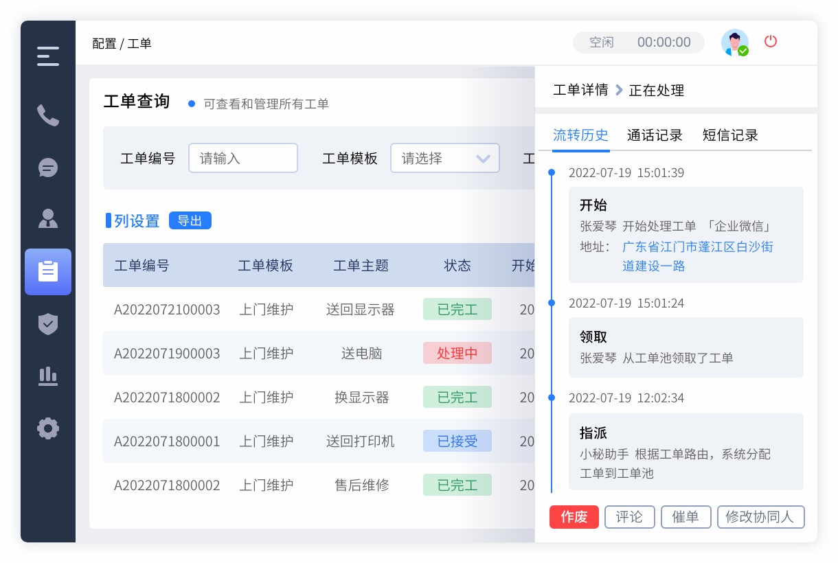Screen dimensions: 838x563
Task: Select the work order clipboard icon
Action: (47, 272)
